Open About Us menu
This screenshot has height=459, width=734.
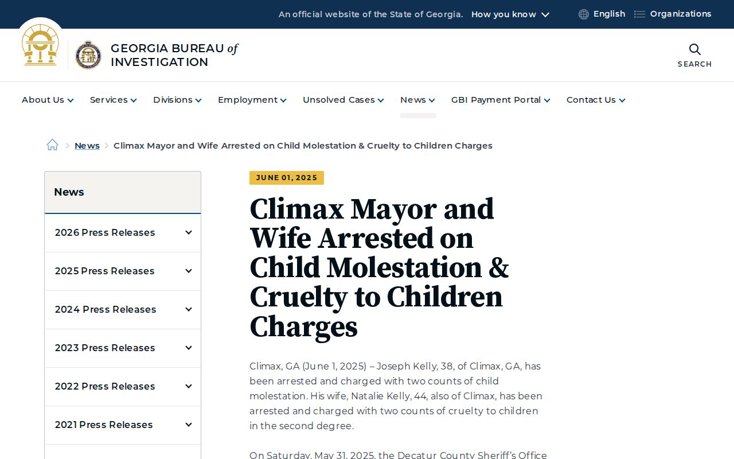[x=48, y=100]
